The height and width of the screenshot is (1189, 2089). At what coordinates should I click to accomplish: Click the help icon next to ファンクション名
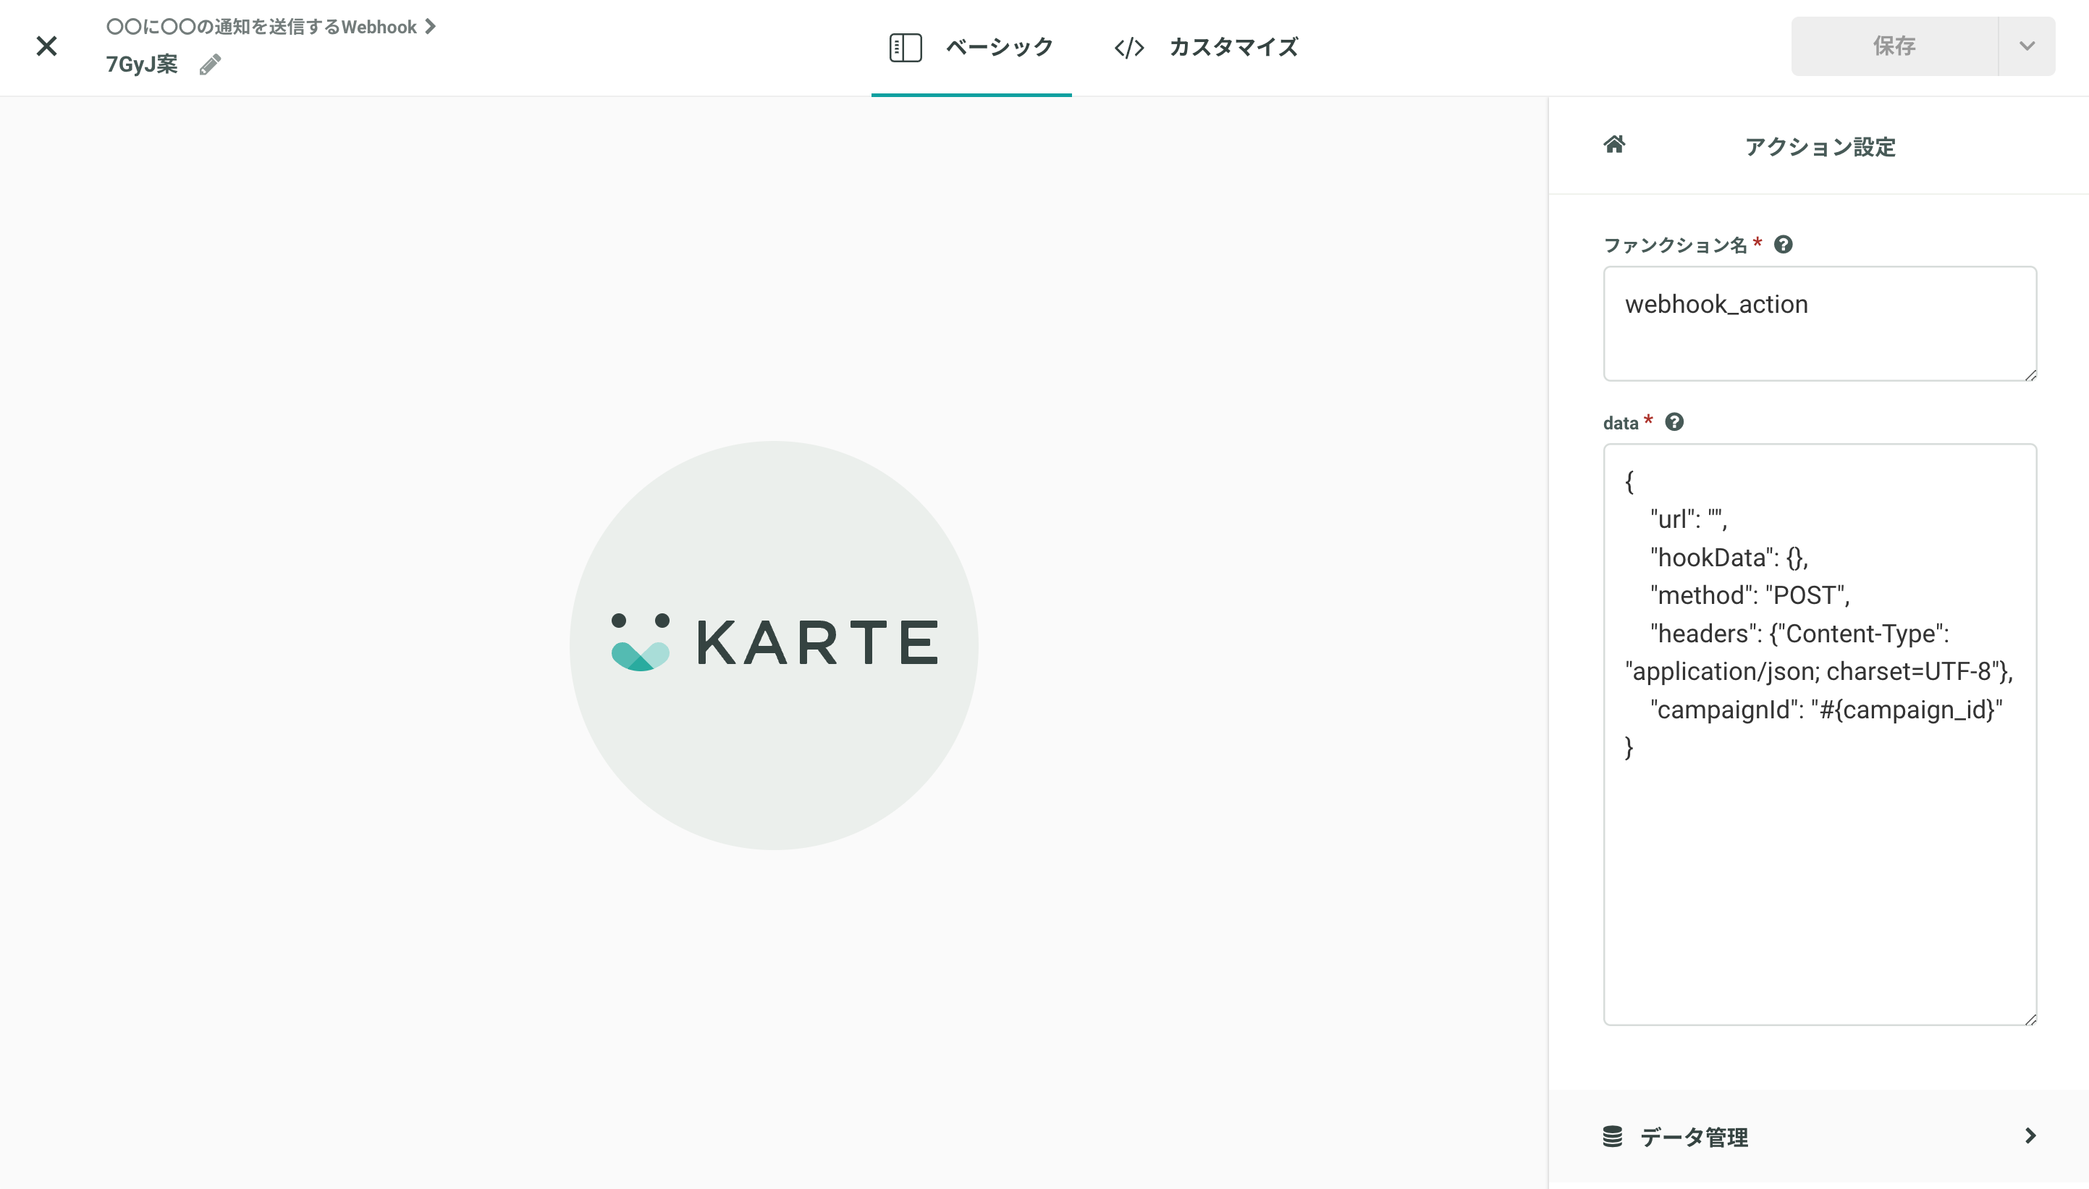[x=1783, y=244]
